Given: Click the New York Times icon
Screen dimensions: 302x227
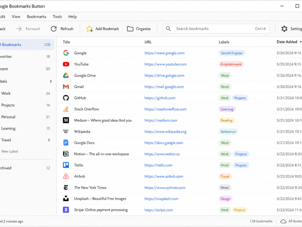Looking at the screenshot, I should click(x=66, y=187).
